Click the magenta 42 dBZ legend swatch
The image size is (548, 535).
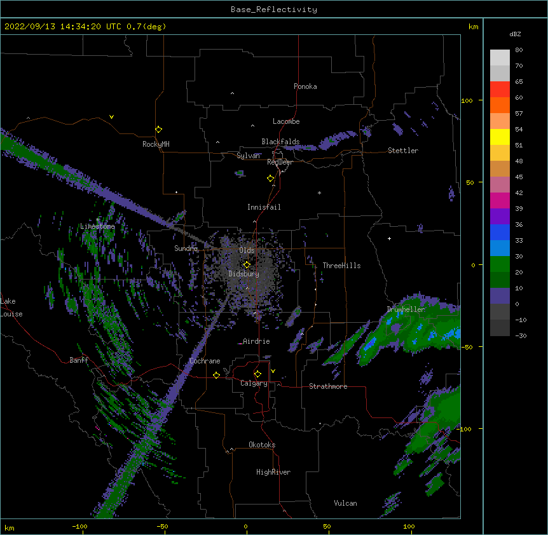(x=500, y=200)
